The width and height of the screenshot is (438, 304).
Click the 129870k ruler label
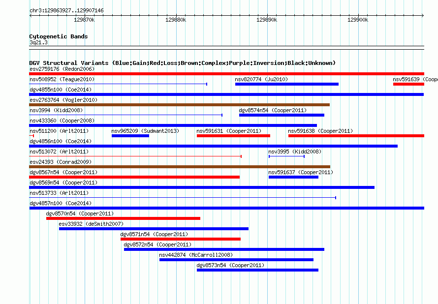point(84,20)
